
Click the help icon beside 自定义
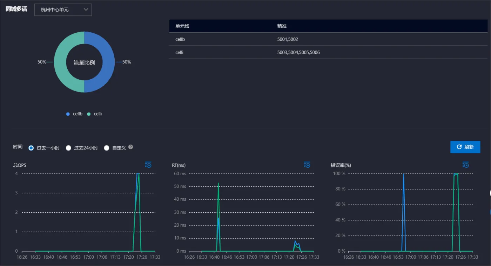coord(131,147)
